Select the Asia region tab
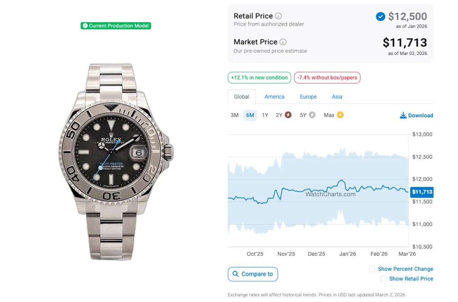 [x=337, y=97]
